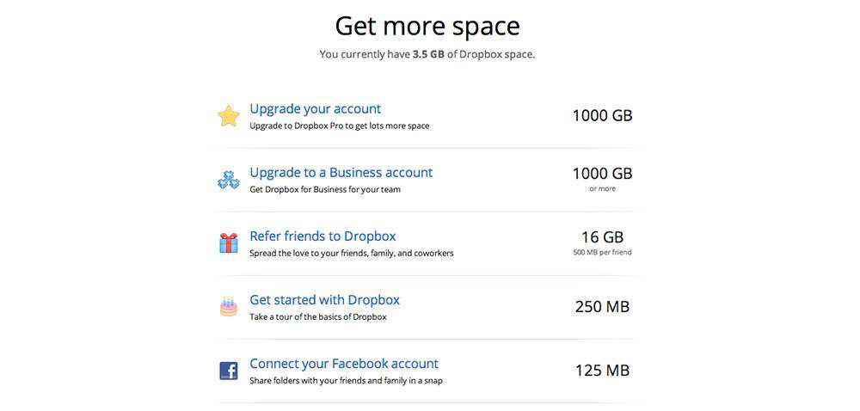
Task: Click 'Take a tour of the basics' description
Action: click(317, 317)
